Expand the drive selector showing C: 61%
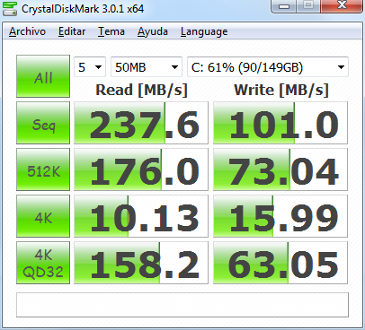Viewport: 365px width, 330px height. pos(268,67)
